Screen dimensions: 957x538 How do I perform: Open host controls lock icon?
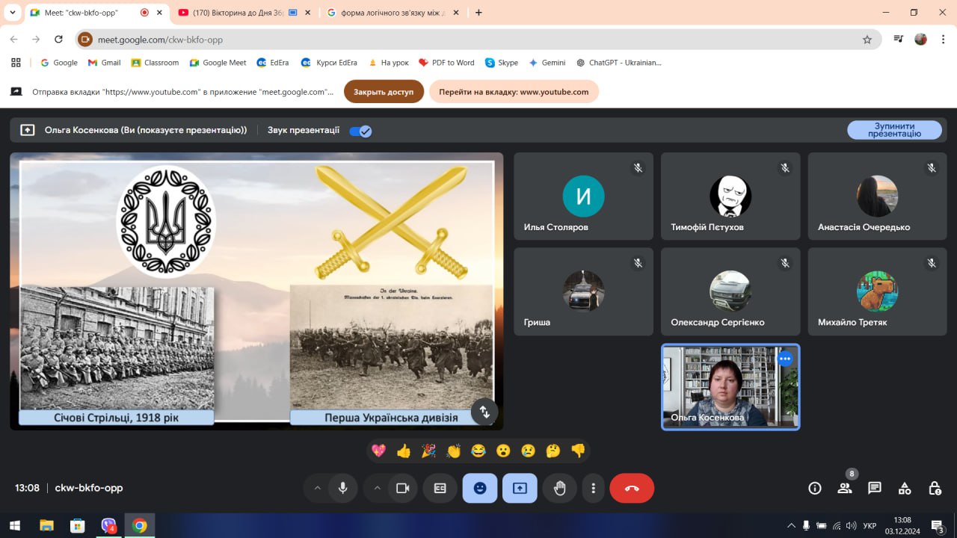click(x=935, y=488)
